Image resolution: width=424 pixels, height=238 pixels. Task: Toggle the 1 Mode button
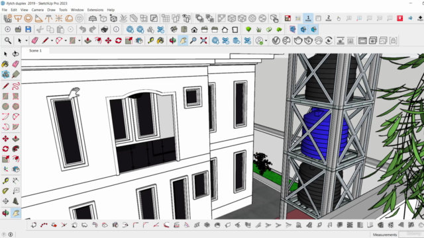pyautogui.click(x=308, y=18)
